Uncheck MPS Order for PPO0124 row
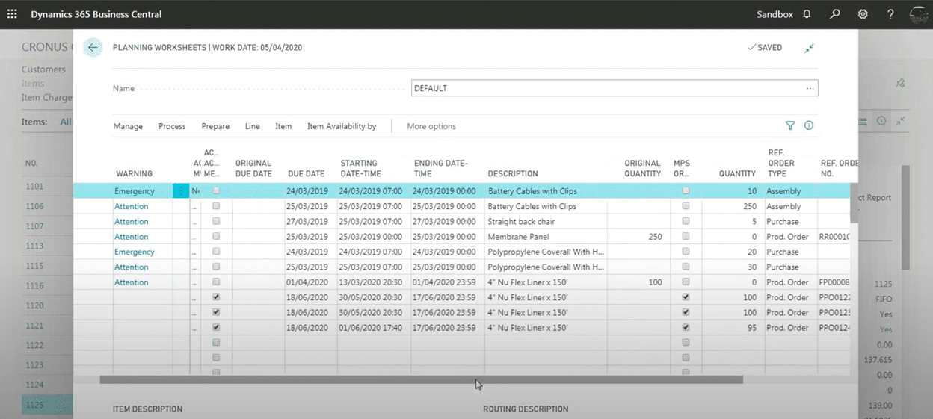933x419 pixels. point(686,328)
